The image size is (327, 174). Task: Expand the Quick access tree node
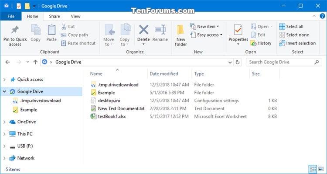[x=4, y=80]
